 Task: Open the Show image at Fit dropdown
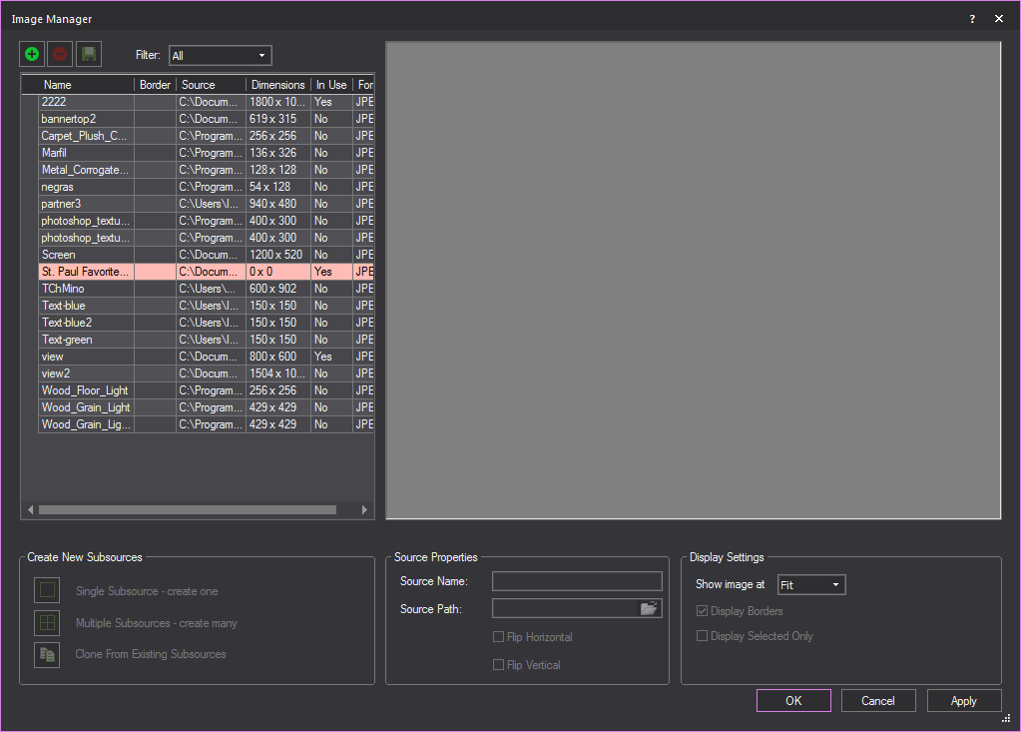(x=810, y=584)
